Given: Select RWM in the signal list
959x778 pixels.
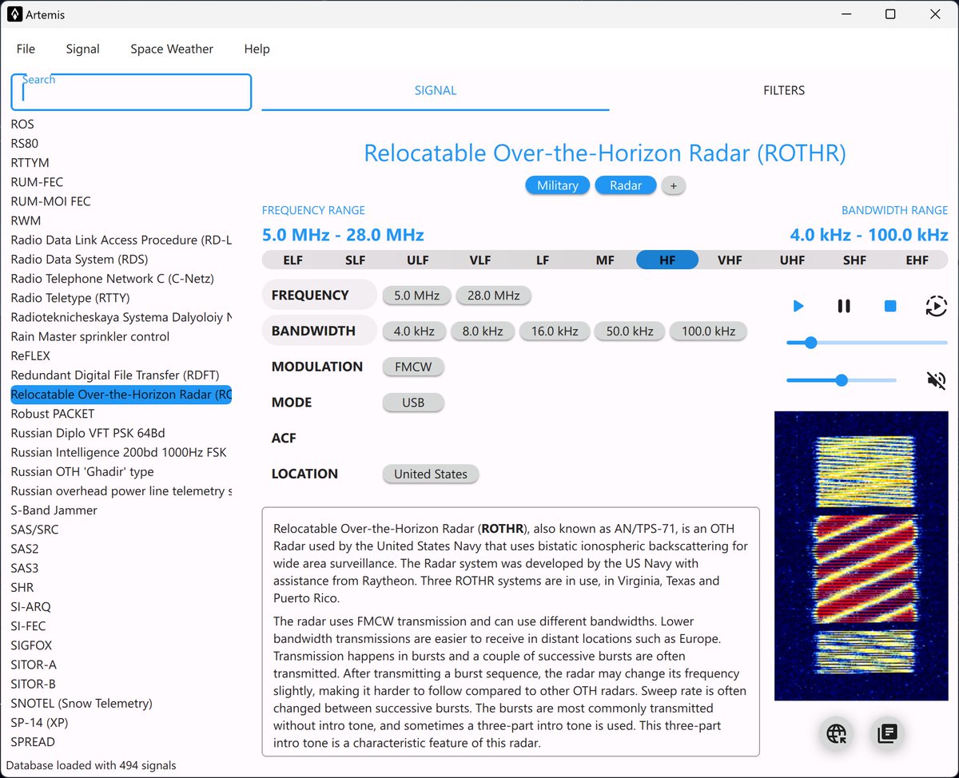Looking at the screenshot, I should point(121,220).
